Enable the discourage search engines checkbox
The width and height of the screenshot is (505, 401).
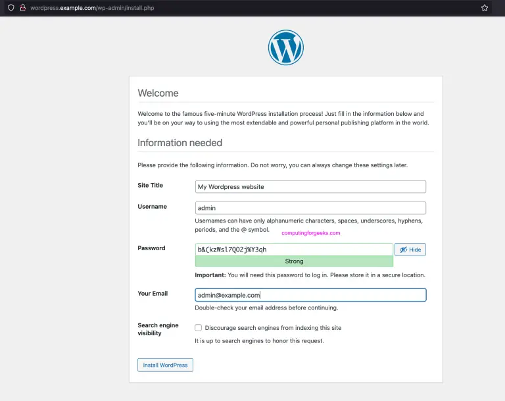click(x=198, y=327)
